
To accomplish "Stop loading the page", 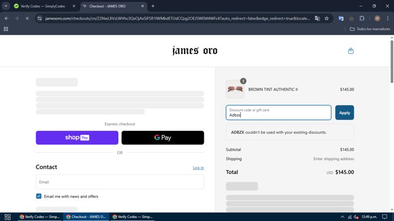I will [x=27, y=18].
